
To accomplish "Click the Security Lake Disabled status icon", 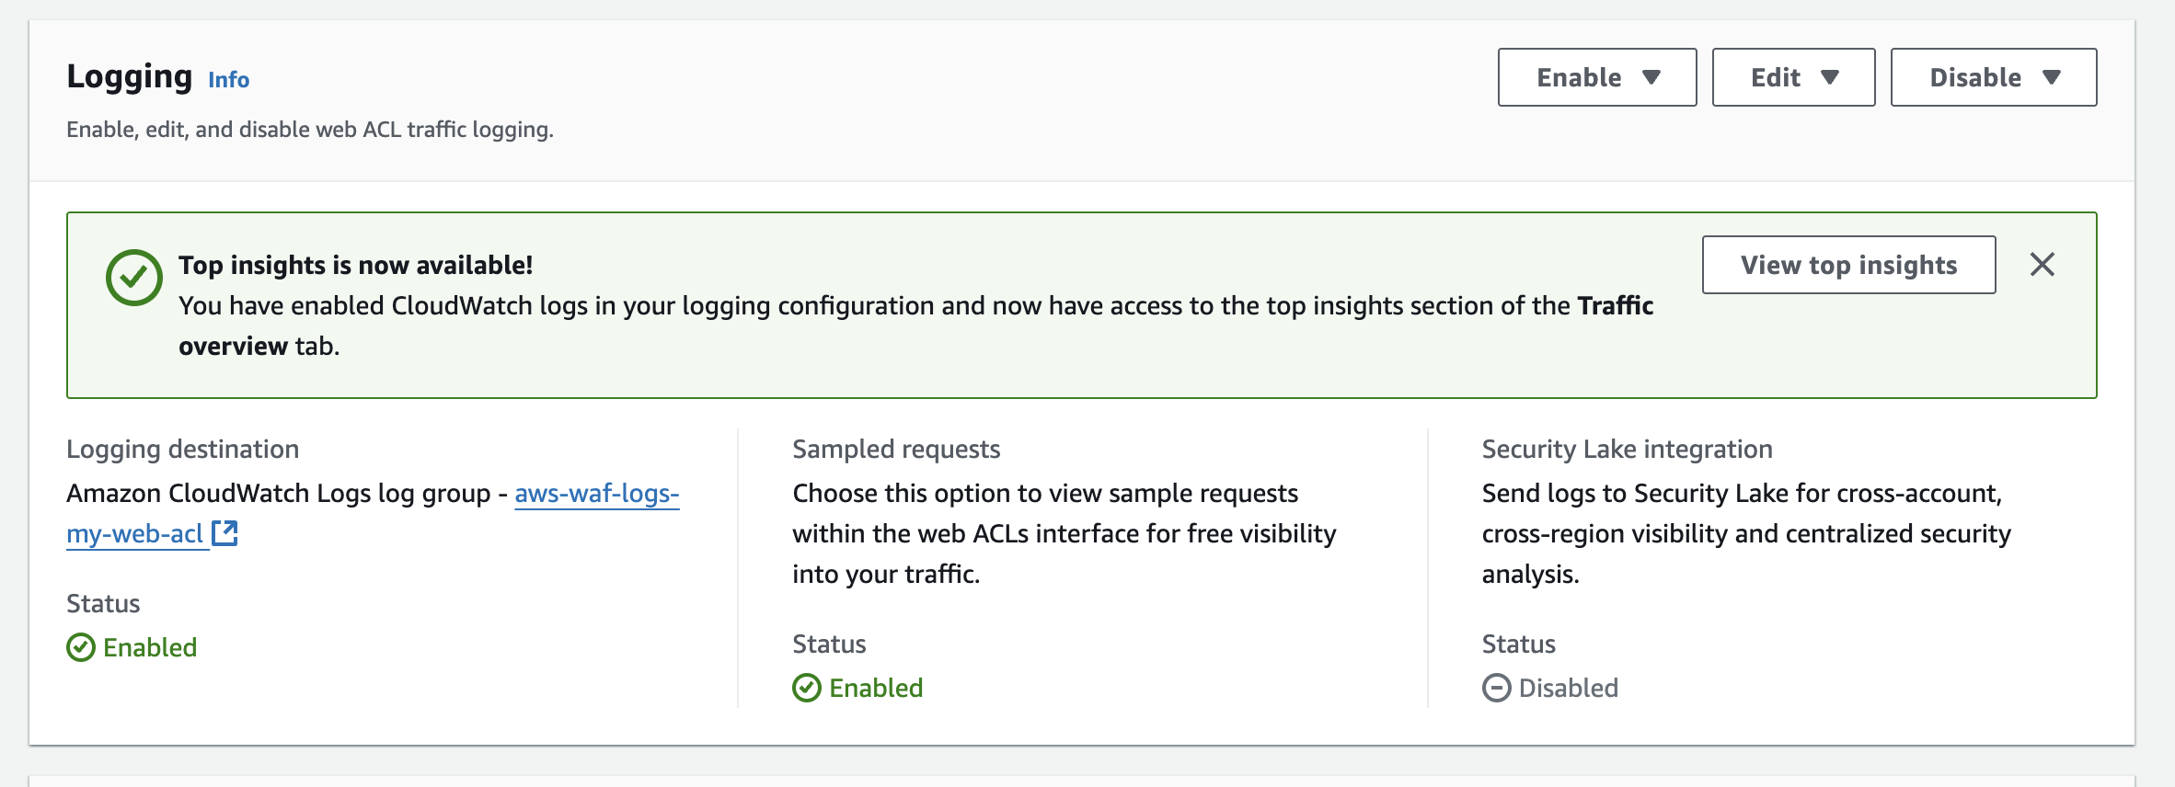I will 1496,688.
